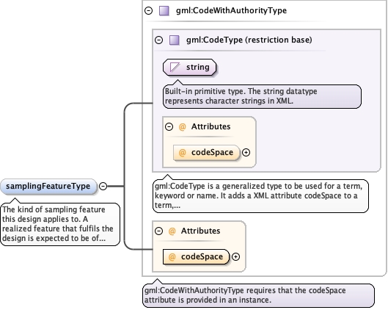Click the @ icon inside the bold-outlined codeSpace node
388x310 pixels.
click(x=172, y=256)
